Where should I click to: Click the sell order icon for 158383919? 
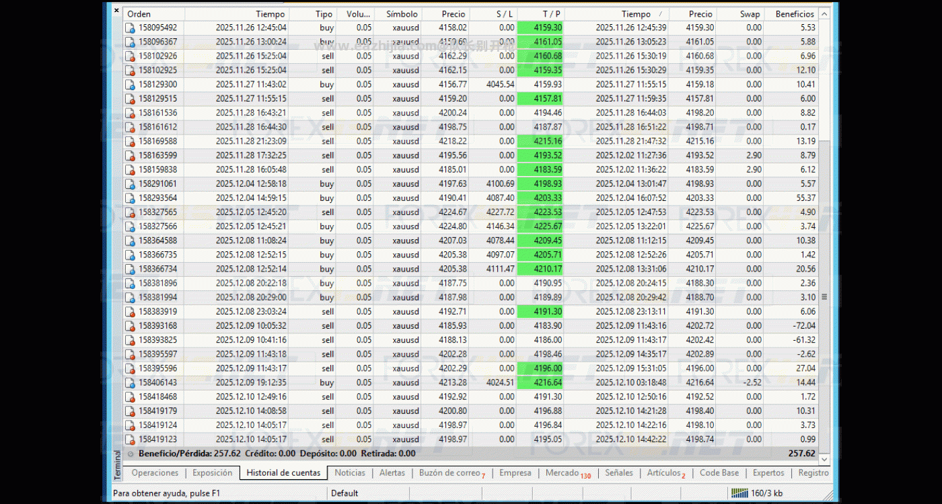(x=130, y=312)
